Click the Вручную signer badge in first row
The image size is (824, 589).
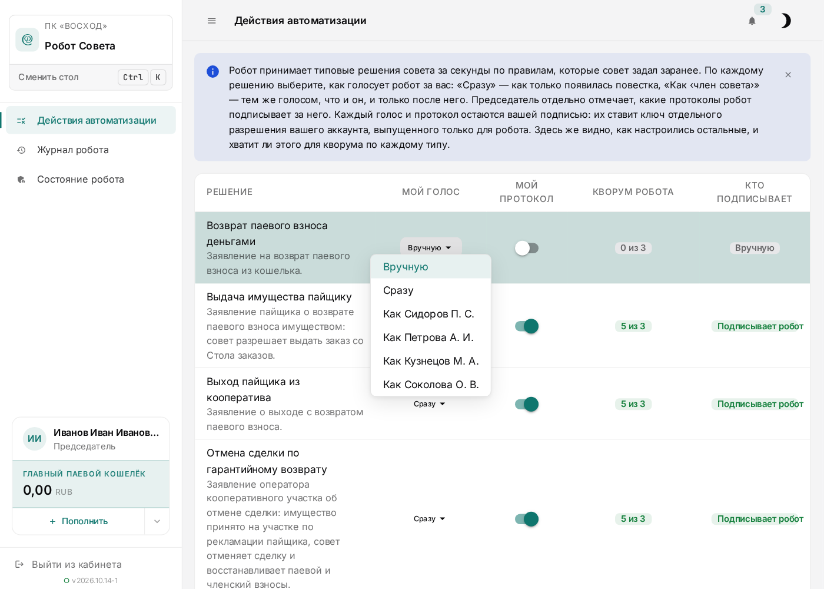[755, 248]
